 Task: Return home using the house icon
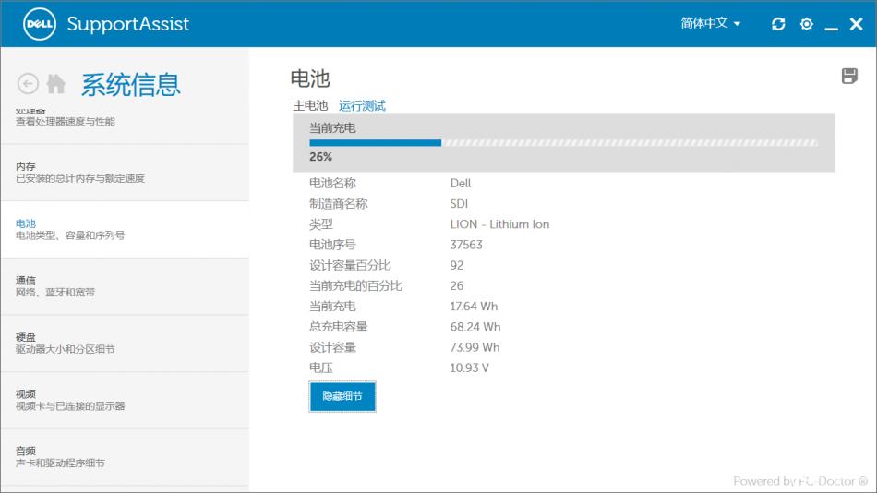[56, 84]
